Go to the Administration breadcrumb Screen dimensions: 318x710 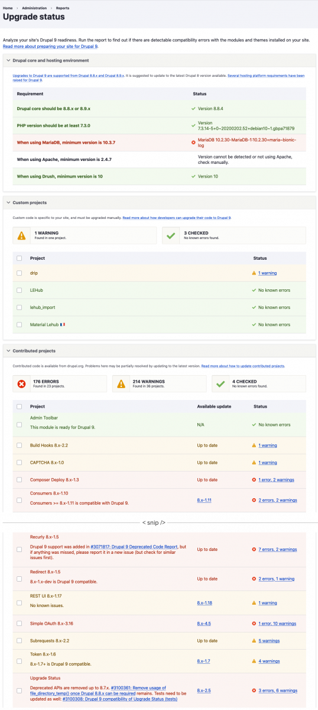pyautogui.click(x=34, y=8)
